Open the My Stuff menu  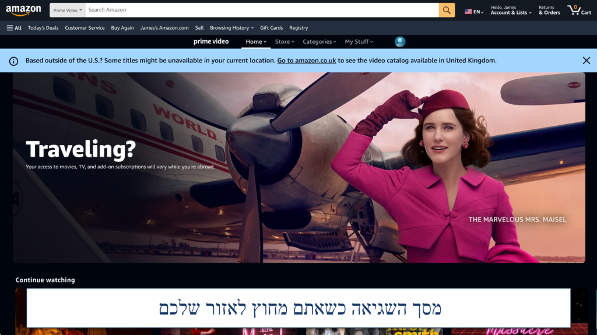point(359,41)
